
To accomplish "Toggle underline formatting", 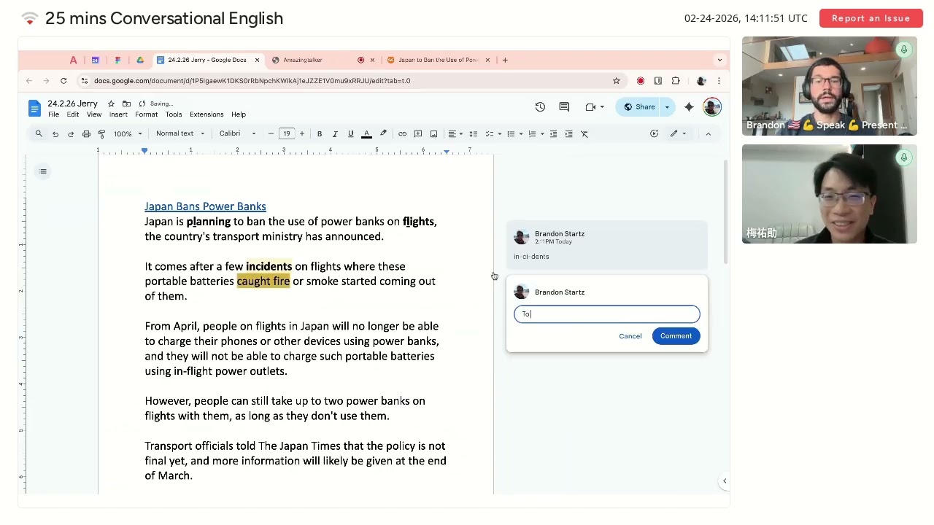I will coord(350,133).
